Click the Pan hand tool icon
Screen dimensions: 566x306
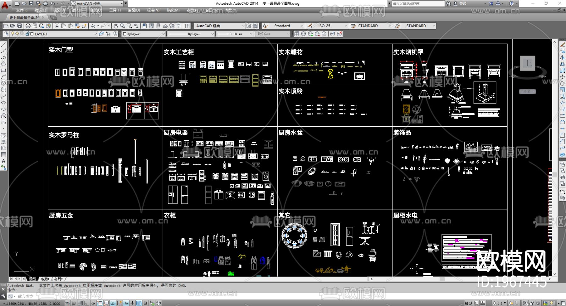pos(116,26)
